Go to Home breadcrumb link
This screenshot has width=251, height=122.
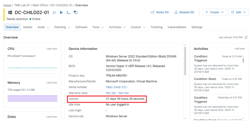[7, 5]
